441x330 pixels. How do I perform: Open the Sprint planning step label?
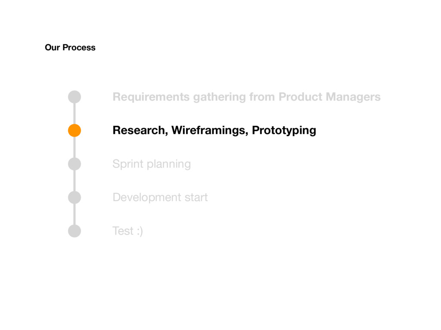point(152,164)
